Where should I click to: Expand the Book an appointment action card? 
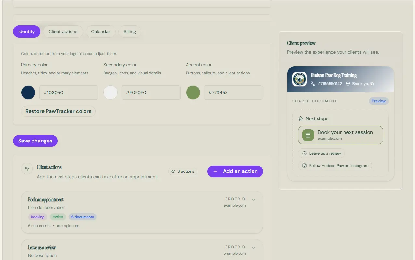point(253,199)
